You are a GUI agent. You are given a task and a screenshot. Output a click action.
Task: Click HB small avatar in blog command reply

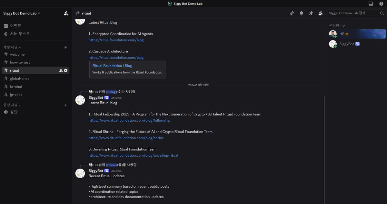tap(91, 92)
